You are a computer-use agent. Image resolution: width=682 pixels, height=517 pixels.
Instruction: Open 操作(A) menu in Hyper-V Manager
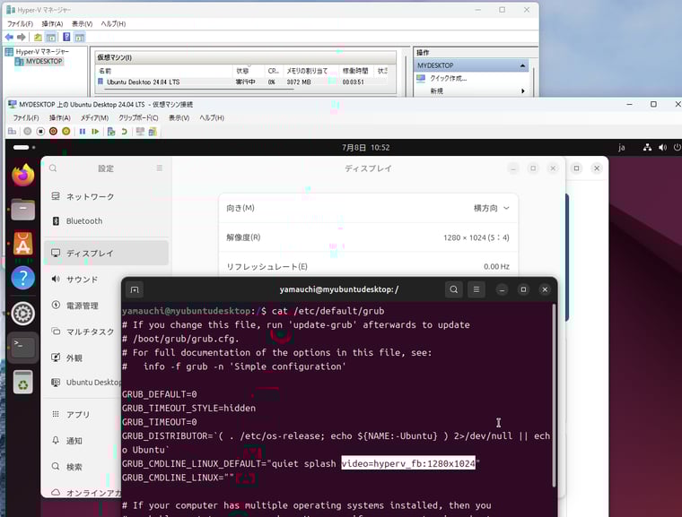[x=52, y=24]
